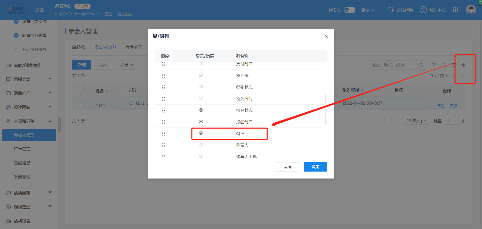Show the 签到状态 column
The width and height of the screenshot is (482, 229).
(201, 87)
